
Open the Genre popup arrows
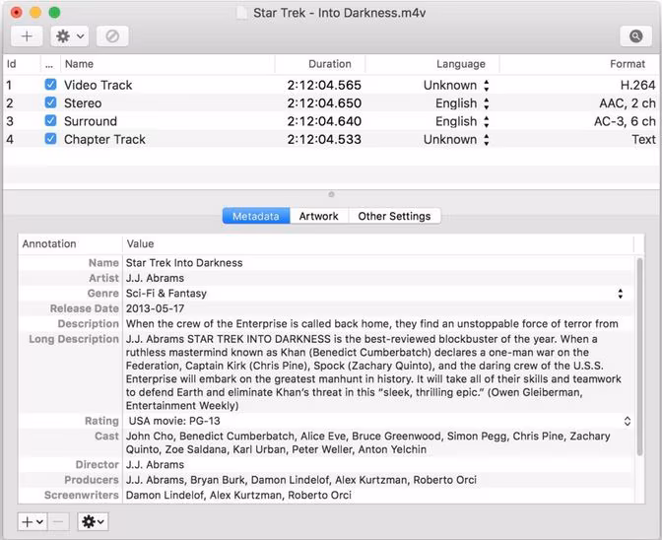(621, 294)
